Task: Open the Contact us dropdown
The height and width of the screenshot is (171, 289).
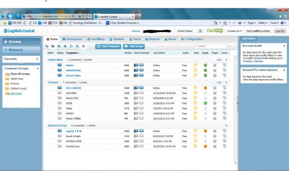Action: coord(234,31)
